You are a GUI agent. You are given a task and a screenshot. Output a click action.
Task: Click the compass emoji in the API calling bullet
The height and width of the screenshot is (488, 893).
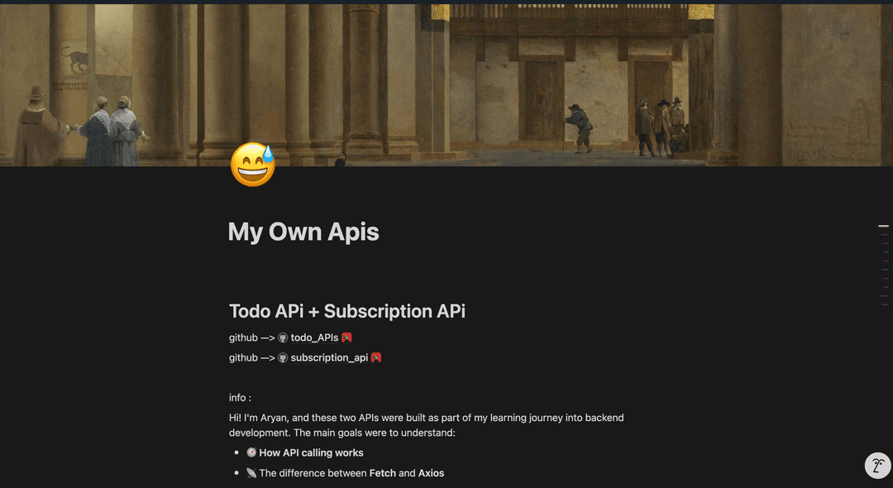[251, 452]
